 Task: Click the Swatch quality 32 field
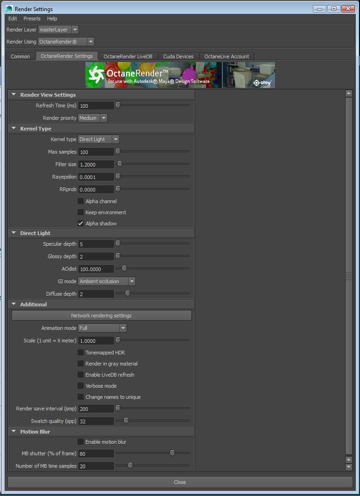[96, 421]
